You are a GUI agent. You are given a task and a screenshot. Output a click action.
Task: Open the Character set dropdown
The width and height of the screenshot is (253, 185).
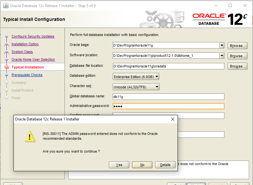pos(136,87)
